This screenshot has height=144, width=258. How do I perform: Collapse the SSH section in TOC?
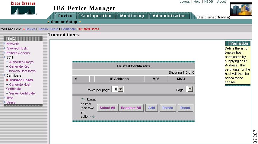10,57
